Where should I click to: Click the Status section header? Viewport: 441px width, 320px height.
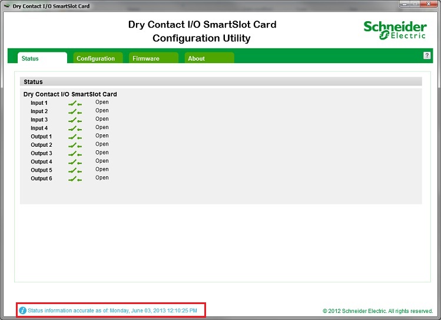(221, 81)
